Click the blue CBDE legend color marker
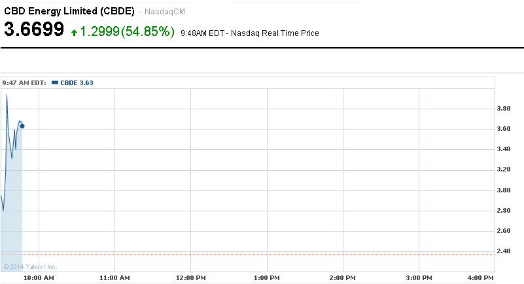Viewport: 524px width, 284px height. 55,82
